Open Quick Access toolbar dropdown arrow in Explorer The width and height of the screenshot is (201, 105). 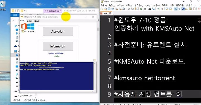click(x=25, y=11)
